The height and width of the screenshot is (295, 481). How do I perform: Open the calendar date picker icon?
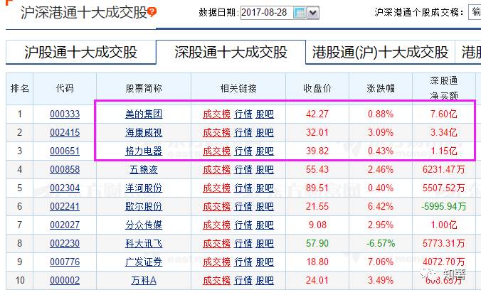pyautogui.click(x=300, y=13)
